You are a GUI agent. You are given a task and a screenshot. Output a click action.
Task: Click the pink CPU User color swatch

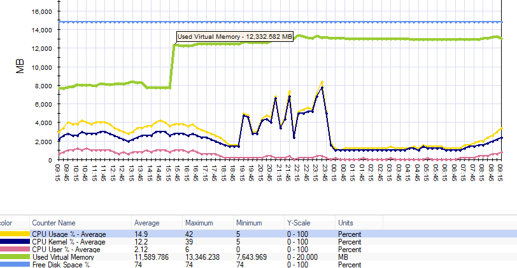click(x=13, y=250)
